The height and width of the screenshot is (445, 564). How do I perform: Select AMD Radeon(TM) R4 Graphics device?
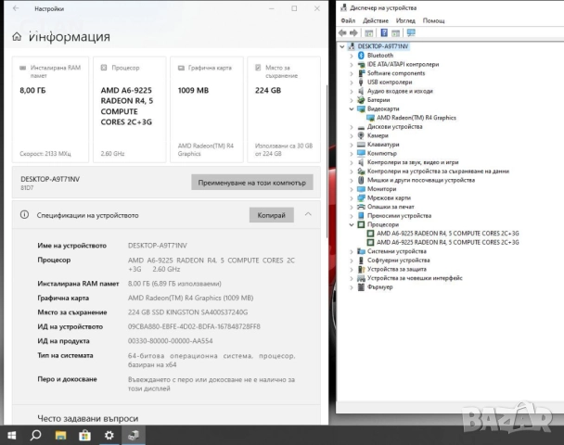[x=417, y=118]
